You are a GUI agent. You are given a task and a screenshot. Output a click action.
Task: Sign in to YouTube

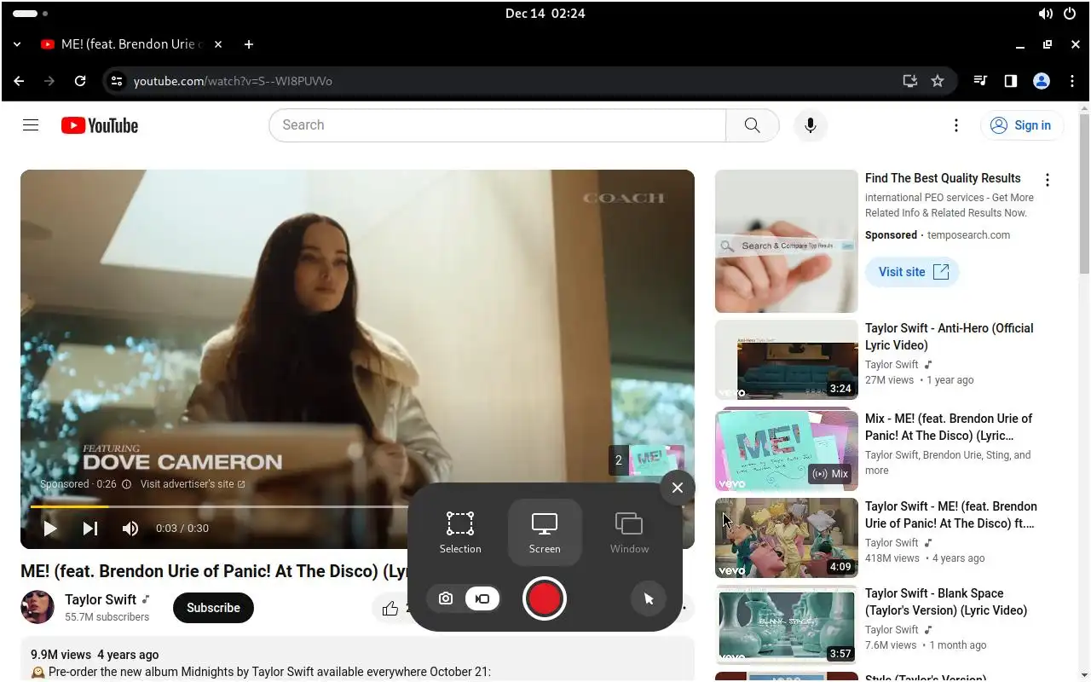pyautogui.click(x=1022, y=125)
